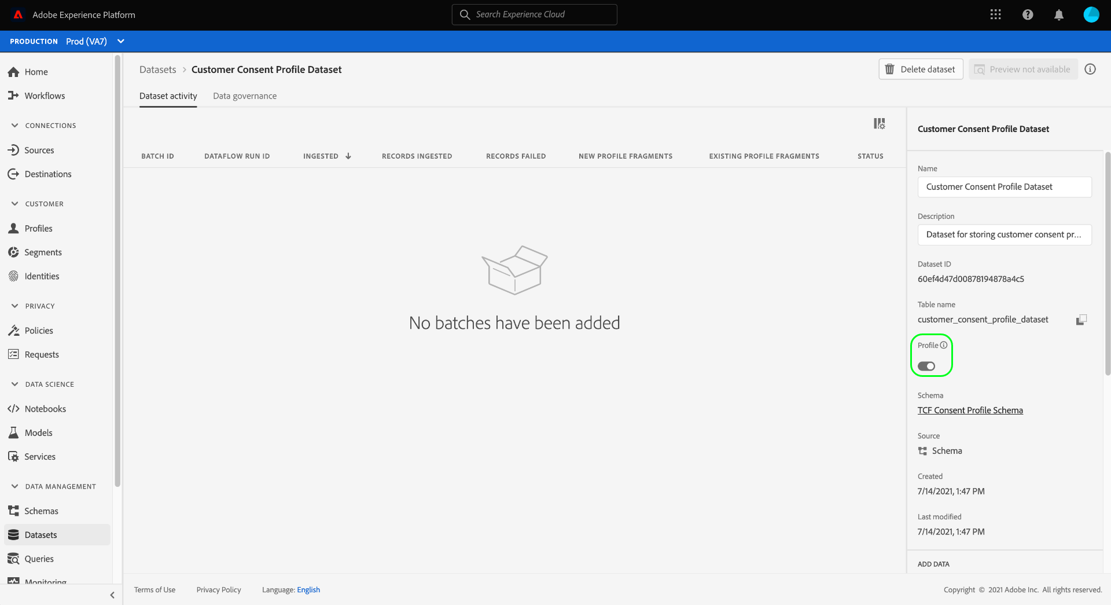Image resolution: width=1111 pixels, height=605 pixels.
Task: Open the column settings icon
Action: 879,123
